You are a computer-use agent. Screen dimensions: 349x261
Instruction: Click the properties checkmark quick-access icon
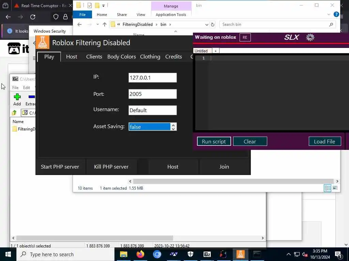point(90,5)
